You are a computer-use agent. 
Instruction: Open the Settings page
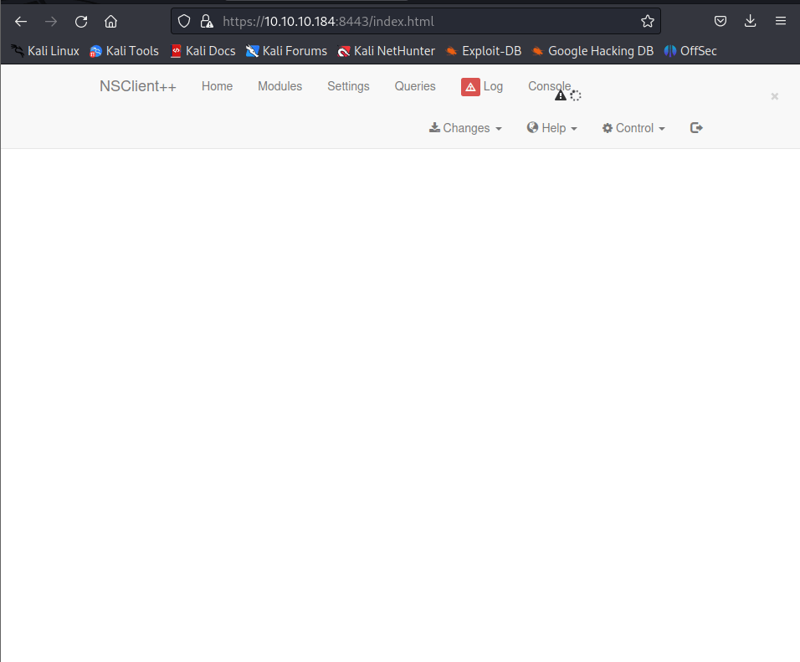coord(348,86)
